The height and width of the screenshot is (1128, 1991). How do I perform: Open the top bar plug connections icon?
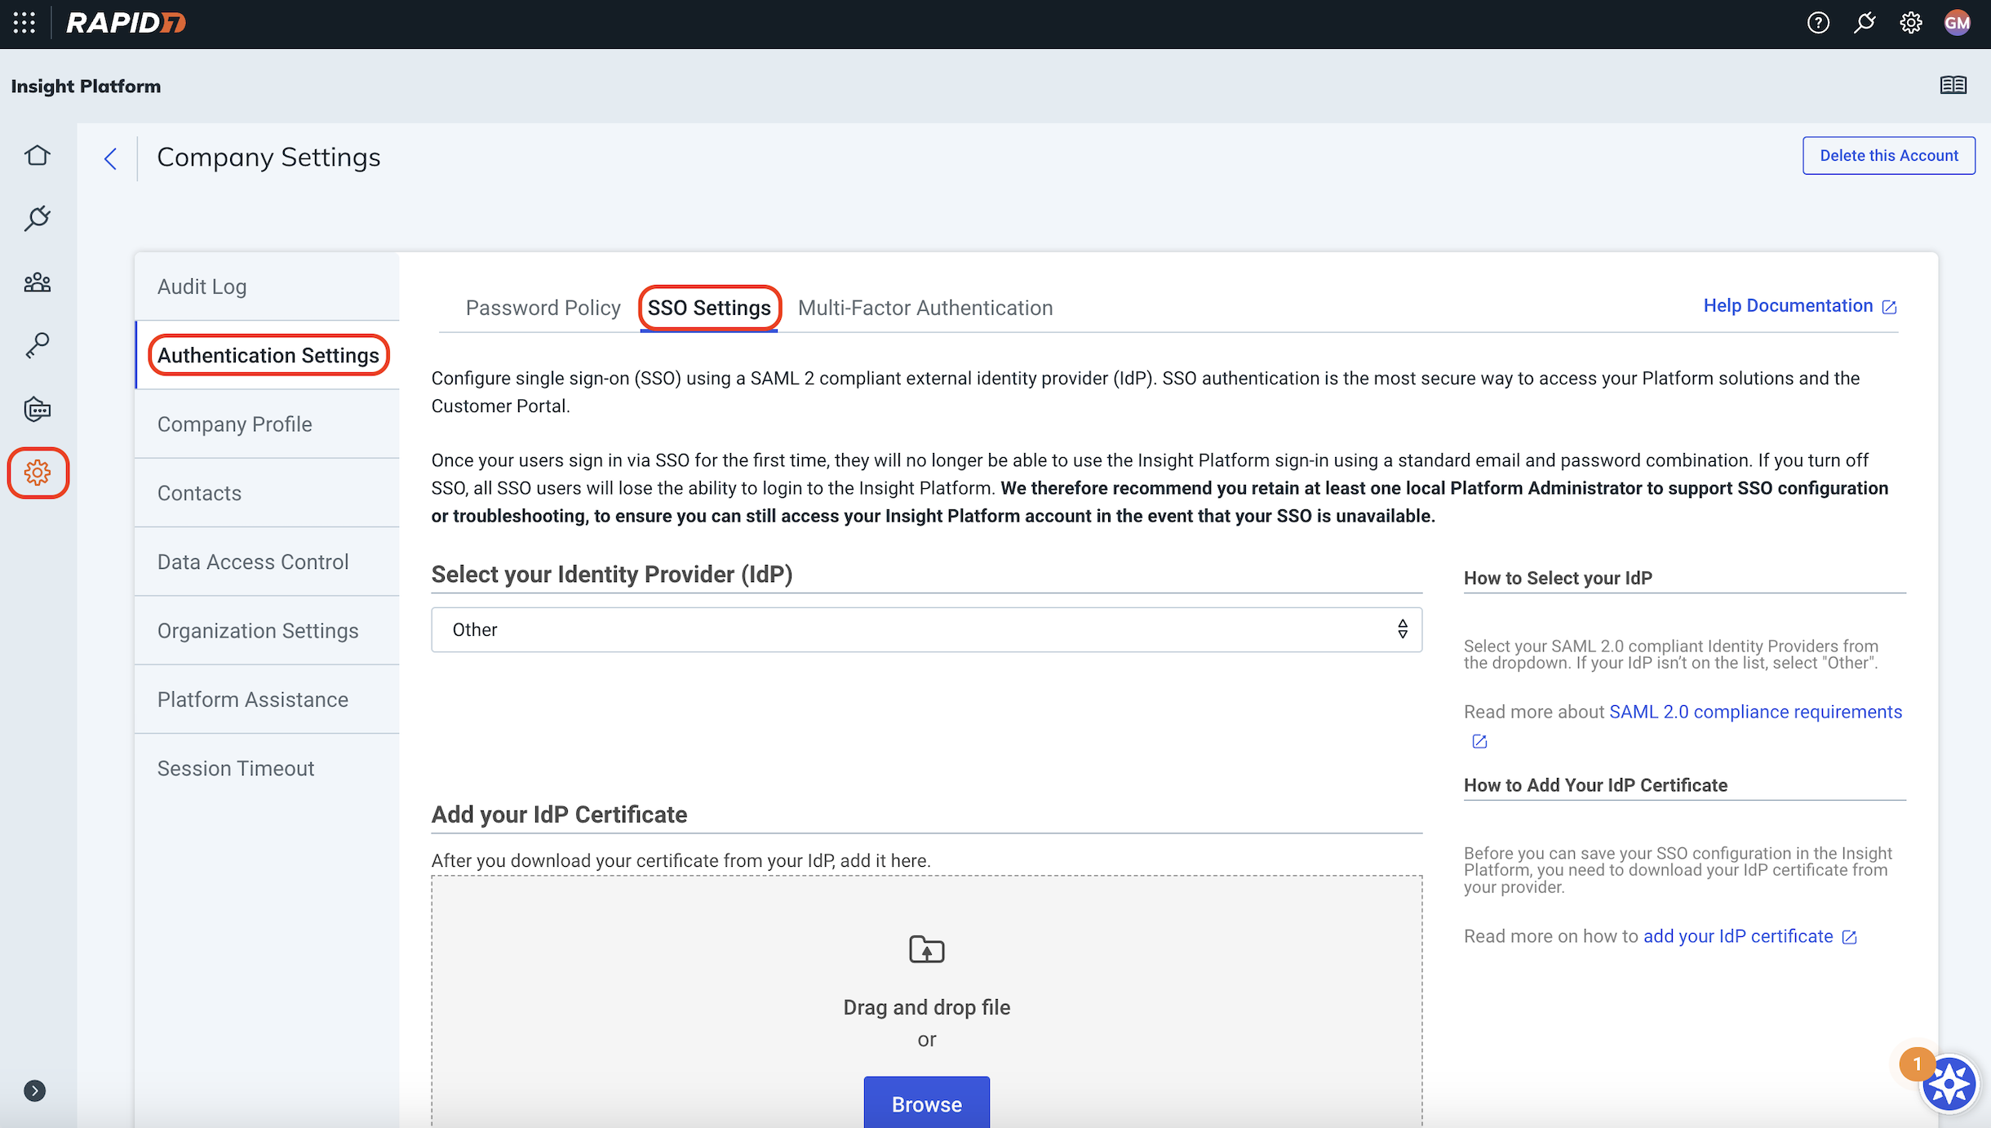click(1865, 23)
